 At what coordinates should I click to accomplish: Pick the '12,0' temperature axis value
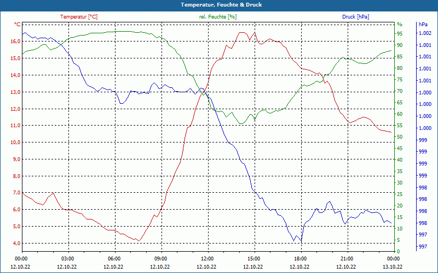pyautogui.click(x=16, y=109)
